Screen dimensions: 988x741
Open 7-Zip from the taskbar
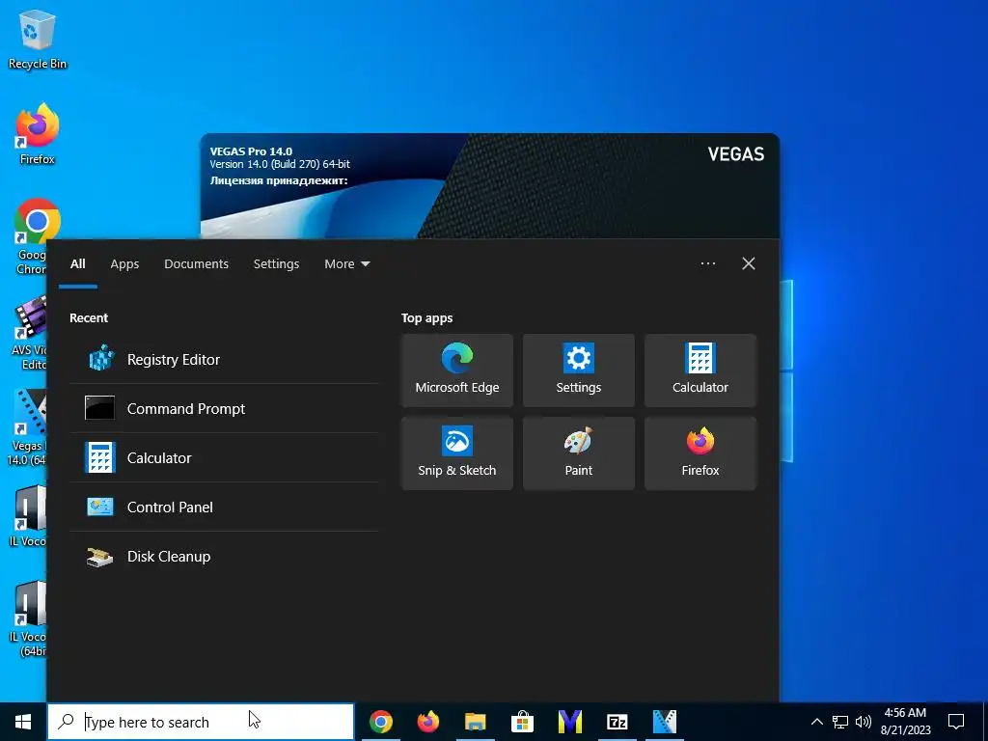617,722
